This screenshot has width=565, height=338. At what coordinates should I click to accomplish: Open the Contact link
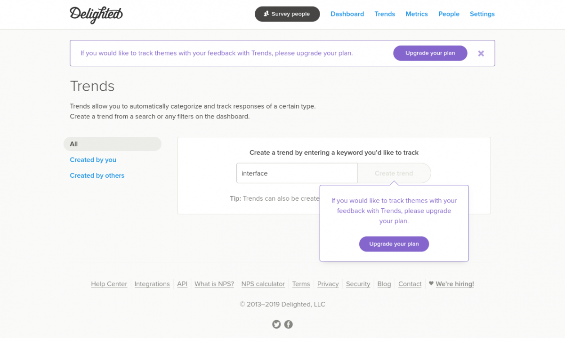click(410, 284)
